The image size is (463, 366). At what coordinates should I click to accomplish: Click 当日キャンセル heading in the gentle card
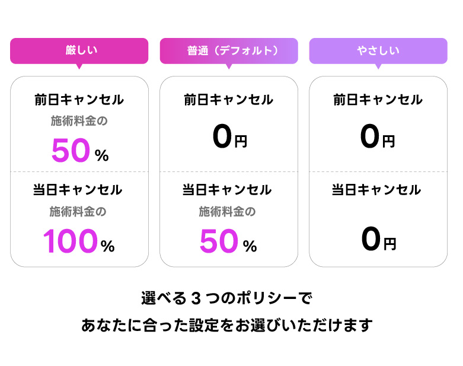[x=376, y=190]
